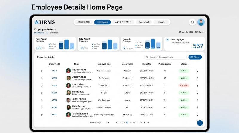Click Zubair Ahmad's profile photo
The height and width of the screenshot is (133, 239).
68,78
